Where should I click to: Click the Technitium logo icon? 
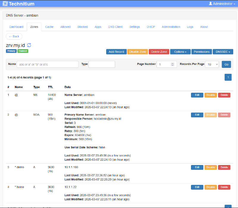pos(5,4)
